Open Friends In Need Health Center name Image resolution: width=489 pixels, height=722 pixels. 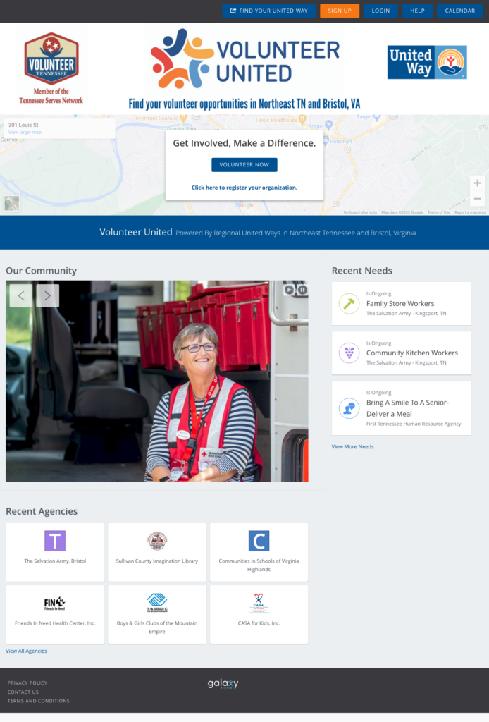[55, 623]
